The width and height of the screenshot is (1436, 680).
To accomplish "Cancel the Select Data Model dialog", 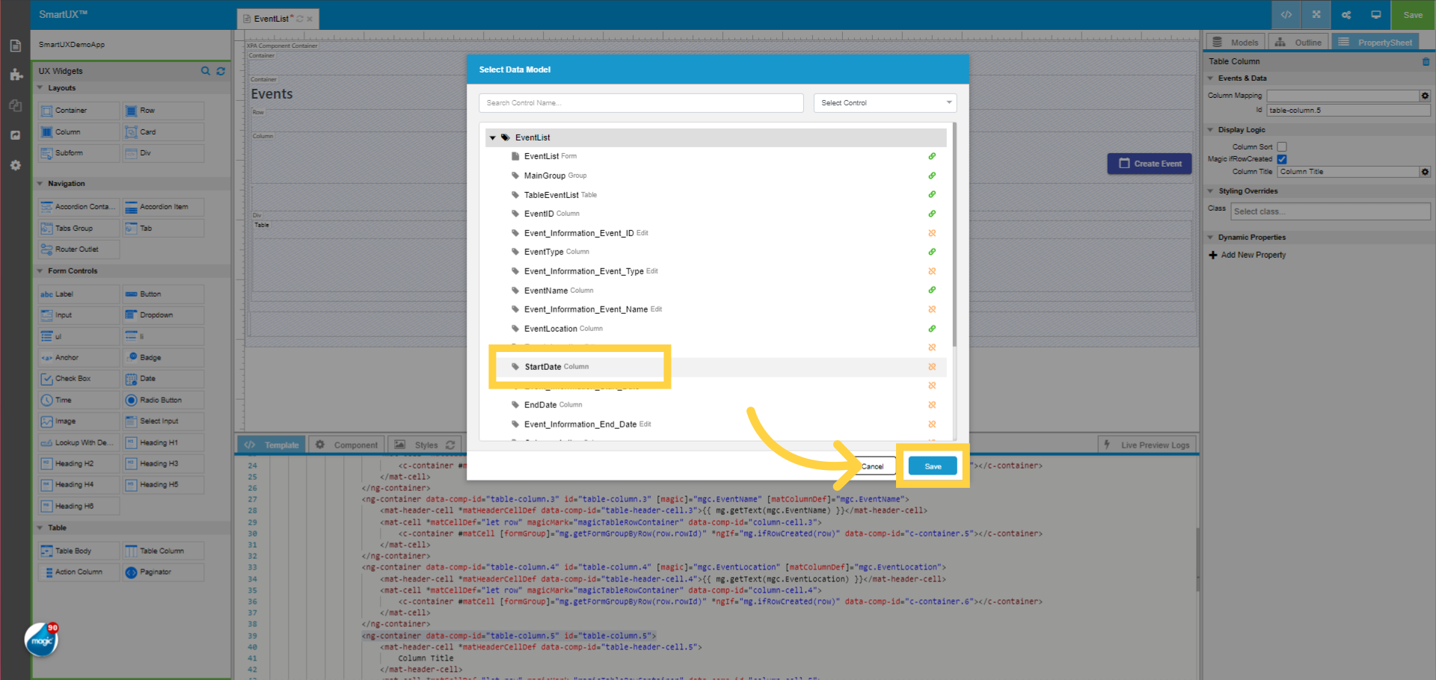I will coord(873,466).
